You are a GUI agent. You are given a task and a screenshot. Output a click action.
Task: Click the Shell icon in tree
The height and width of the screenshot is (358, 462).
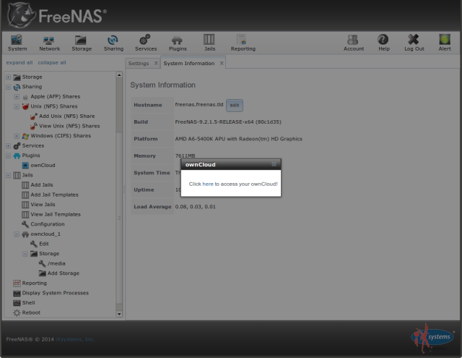[x=17, y=303]
